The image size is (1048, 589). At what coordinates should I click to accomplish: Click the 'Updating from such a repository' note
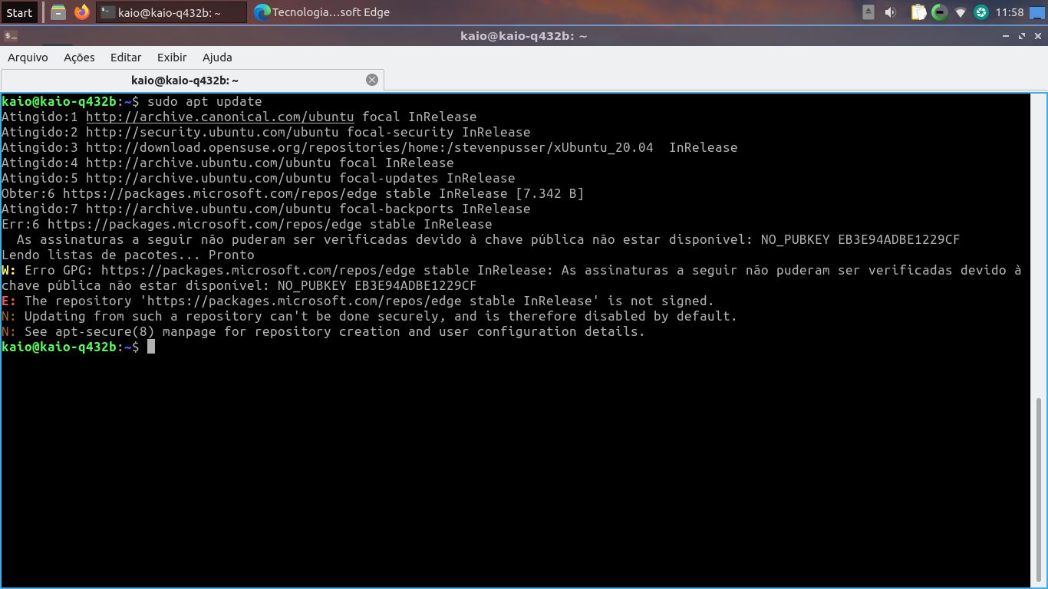click(x=369, y=316)
